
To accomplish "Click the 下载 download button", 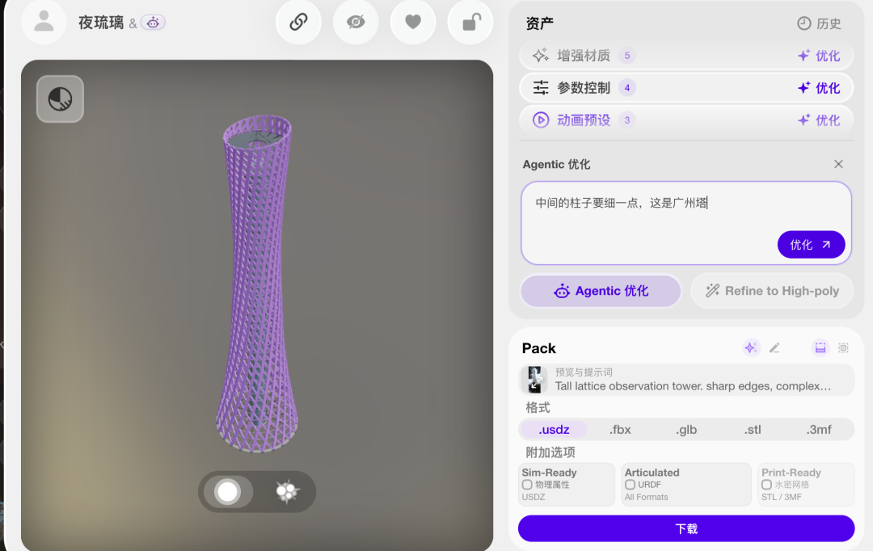I will [686, 528].
